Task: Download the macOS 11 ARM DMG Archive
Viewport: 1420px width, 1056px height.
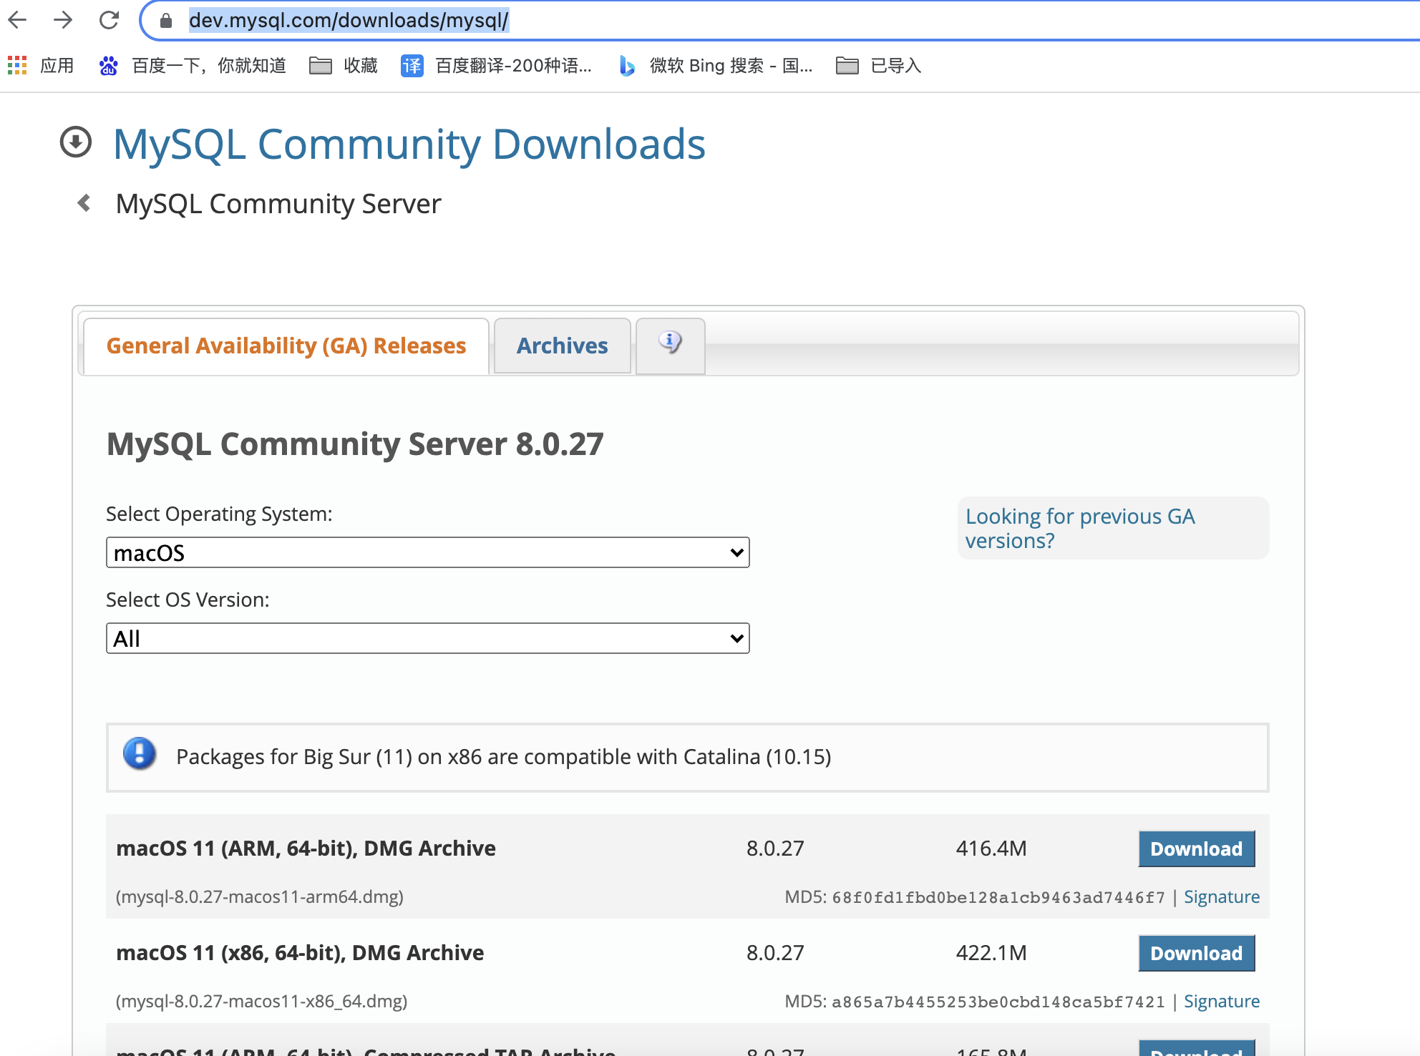Action: [x=1196, y=849]
